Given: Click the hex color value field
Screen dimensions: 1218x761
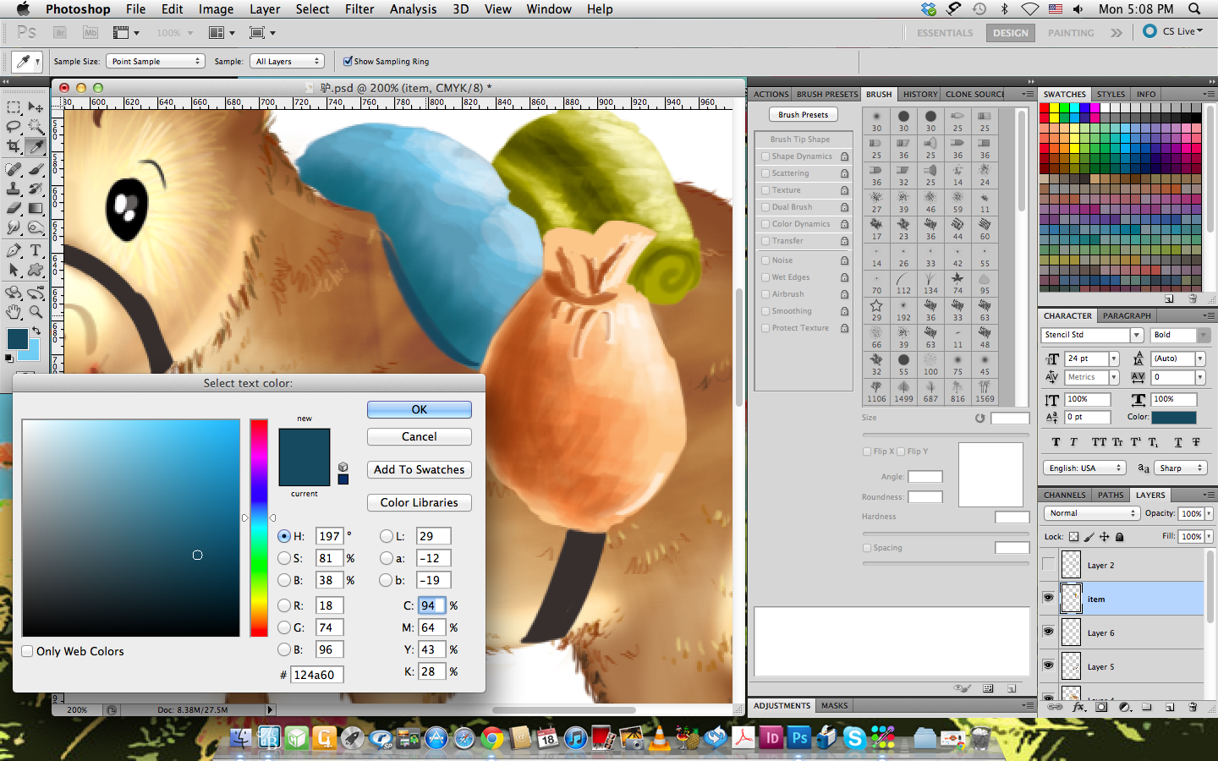Looking at the screenshot, I should tap(317, 675).
